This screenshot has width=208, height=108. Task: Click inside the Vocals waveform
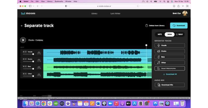(97, 53)
